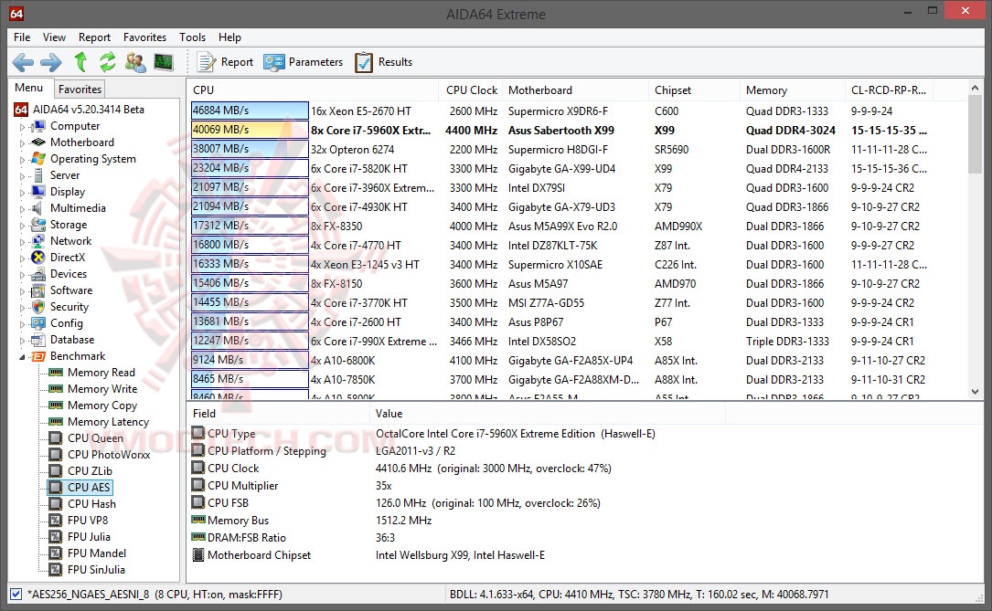The image size is (992, 611).
Task: Select the Devices tree icon
Action: pyautogui.click(x=38, y=274)
